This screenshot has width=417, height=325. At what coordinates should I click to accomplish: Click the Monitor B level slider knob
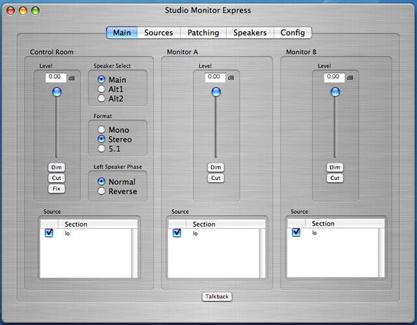point(336,92)
